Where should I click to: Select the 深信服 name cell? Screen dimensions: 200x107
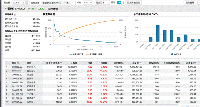30,102
